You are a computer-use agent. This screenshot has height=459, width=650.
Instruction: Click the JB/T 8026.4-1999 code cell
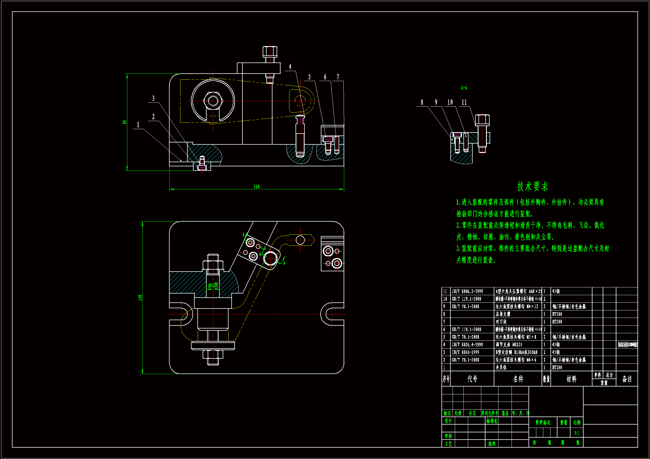[467, 345]
